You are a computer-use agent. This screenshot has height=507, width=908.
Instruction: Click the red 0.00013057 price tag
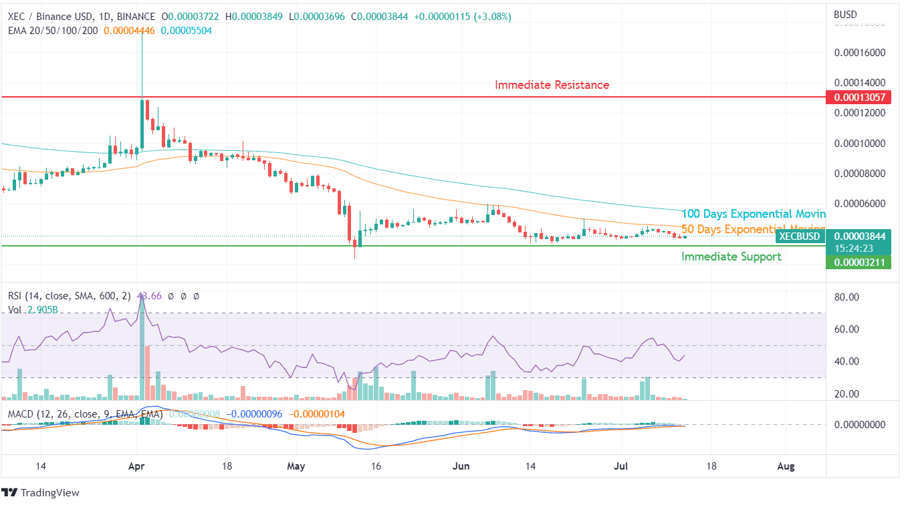(859, 98)
